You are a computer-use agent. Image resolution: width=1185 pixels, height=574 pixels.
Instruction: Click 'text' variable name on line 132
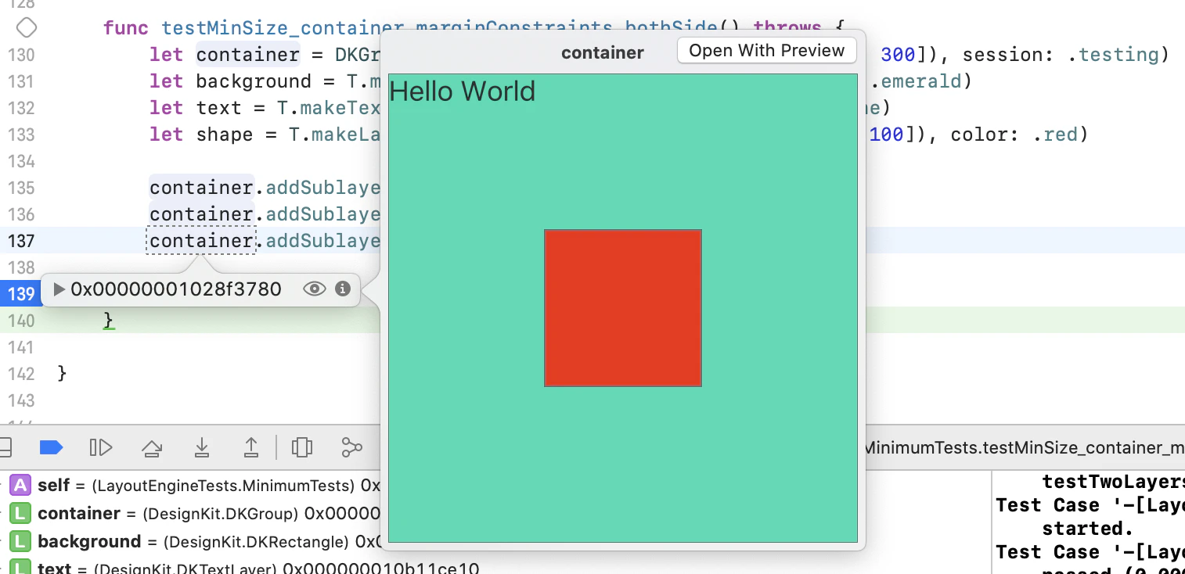coord(219,108)
